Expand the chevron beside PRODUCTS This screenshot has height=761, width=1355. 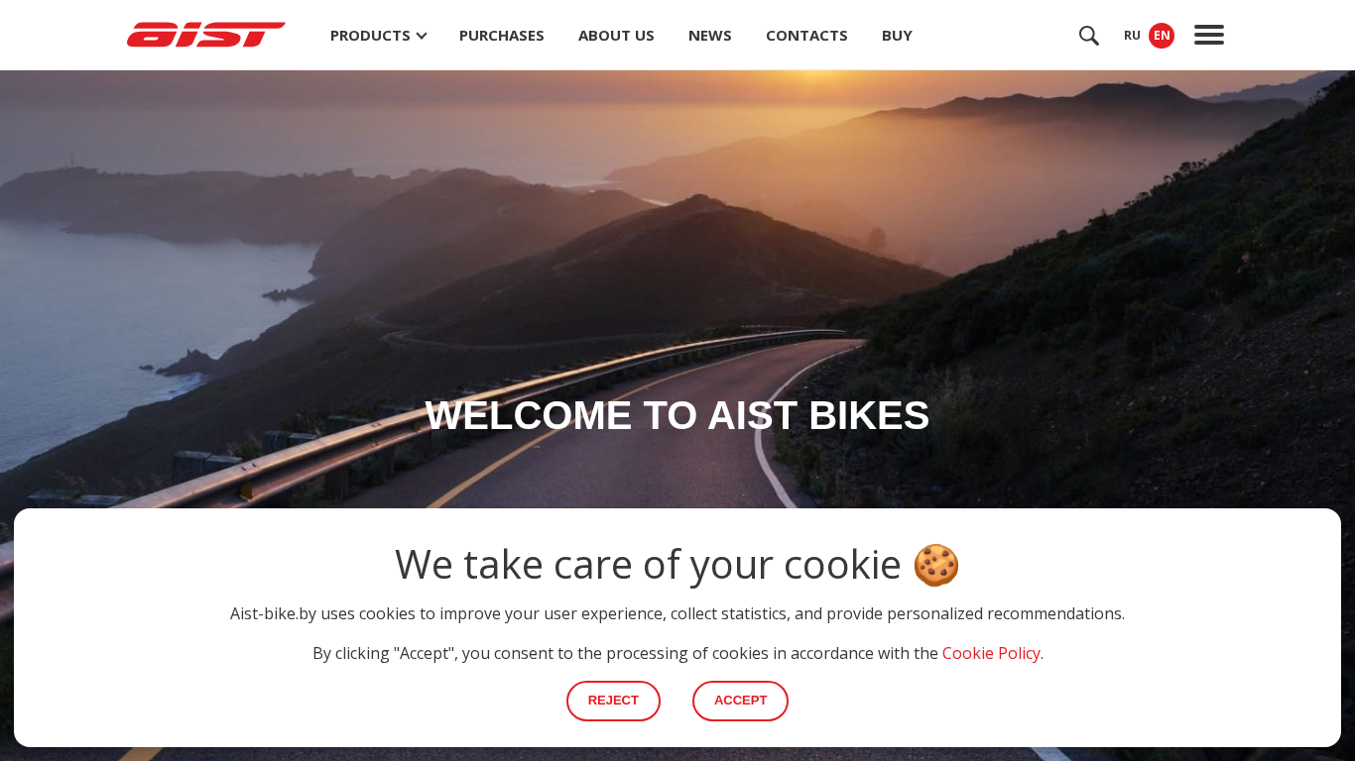pyautogui.click(x=422, y=36)
